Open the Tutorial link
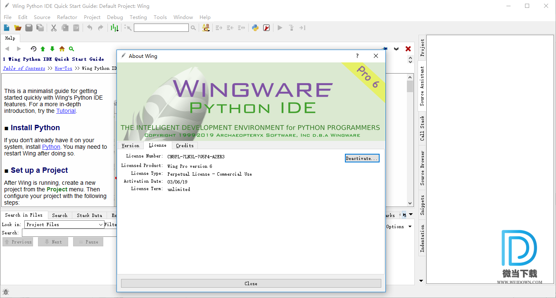This screenshot has width=556, height=298. (66, 111)
